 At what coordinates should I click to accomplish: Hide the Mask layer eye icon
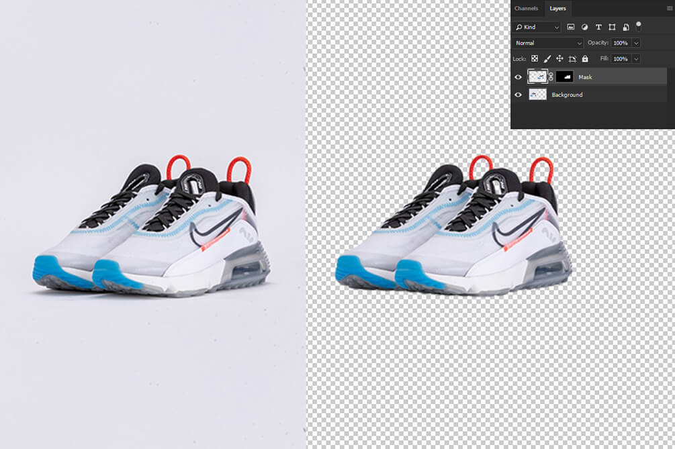519,77
